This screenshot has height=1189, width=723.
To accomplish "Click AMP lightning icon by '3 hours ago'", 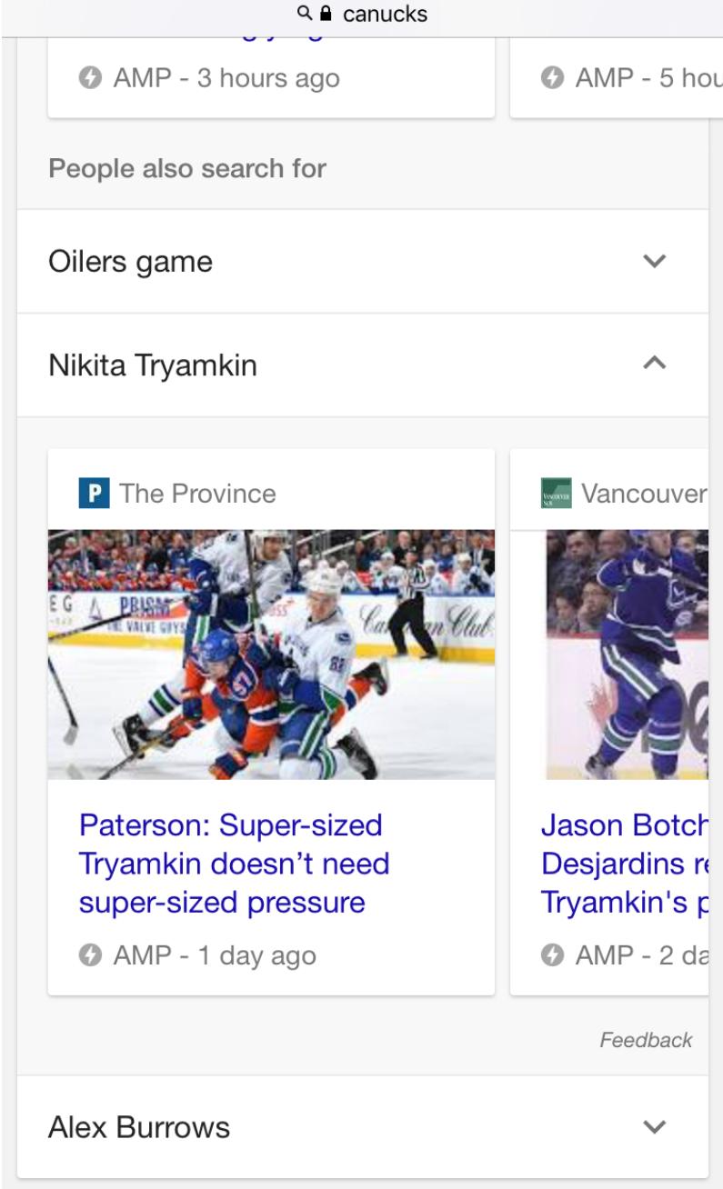I will point(90,77).
